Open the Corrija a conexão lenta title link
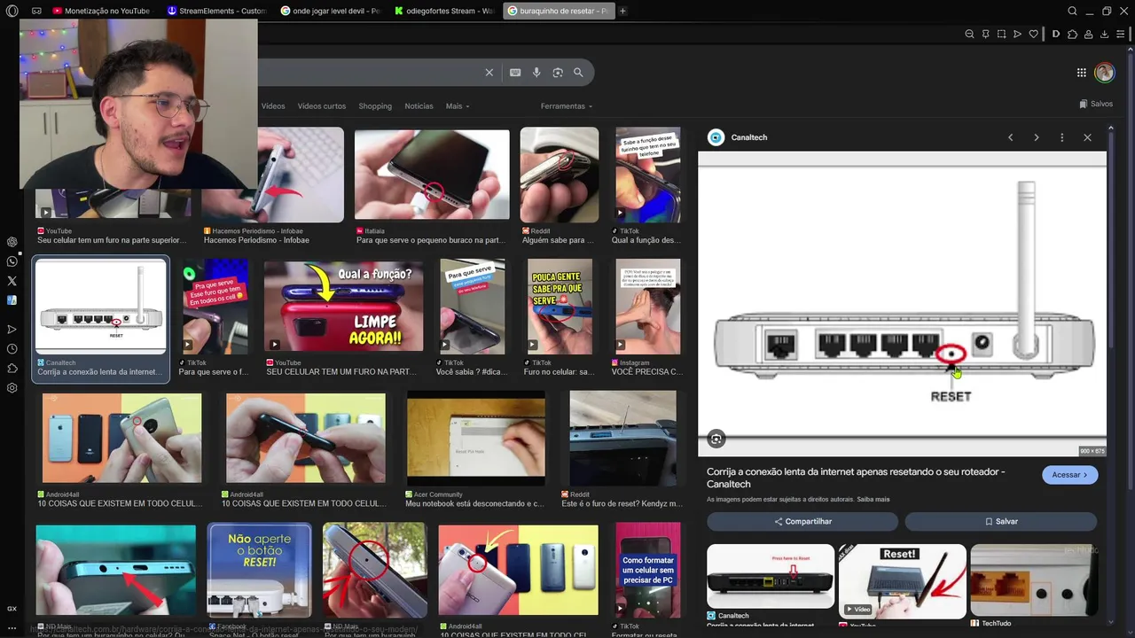Screen dimensions: 1135x638 pyautogui.click(x=856, y=478)
